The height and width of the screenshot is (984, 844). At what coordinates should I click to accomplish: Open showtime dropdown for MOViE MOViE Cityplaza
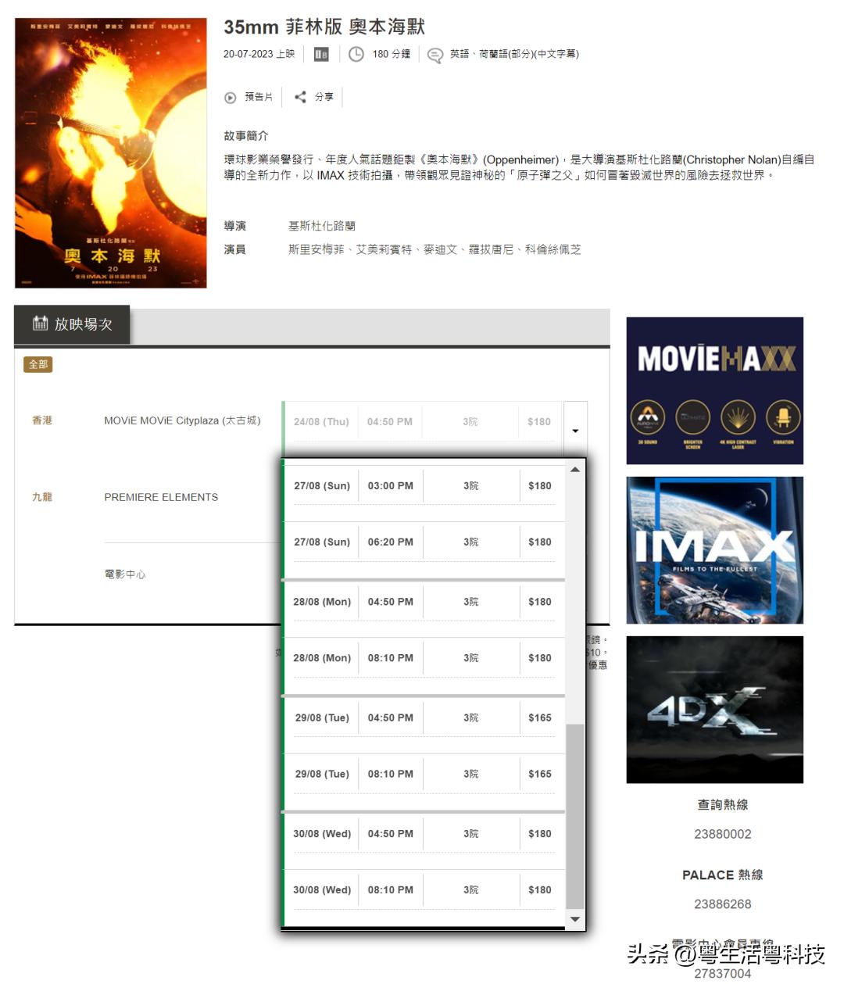point(575,430)
